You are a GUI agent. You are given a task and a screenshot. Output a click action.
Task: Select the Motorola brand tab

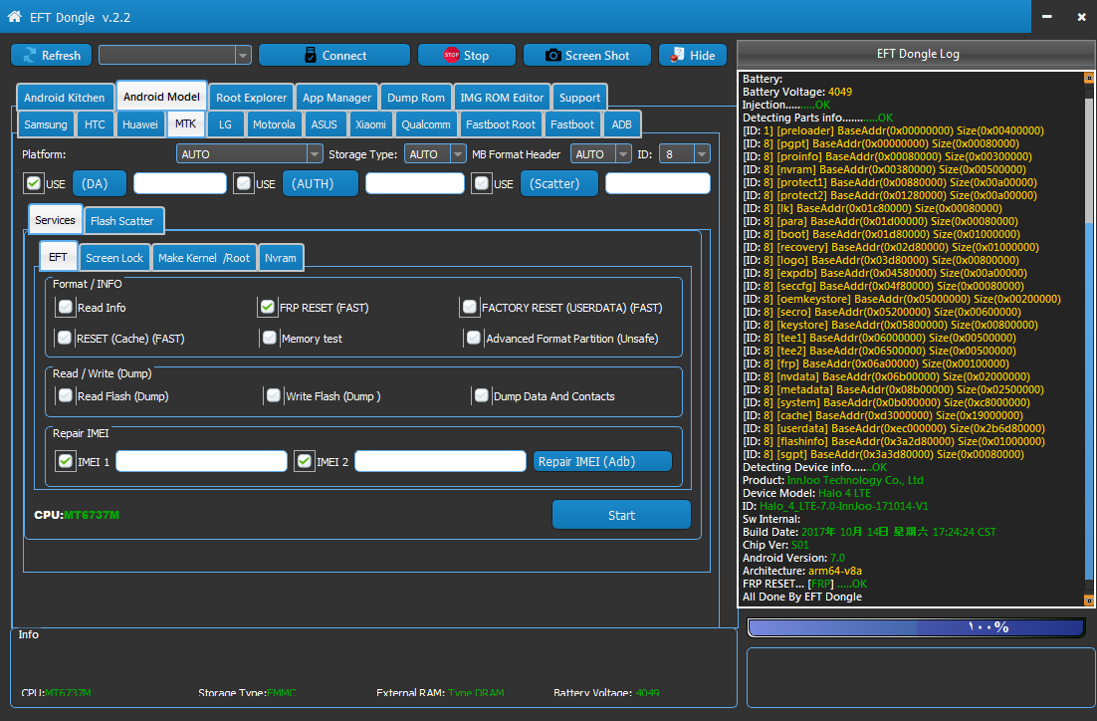coord(274,124)
